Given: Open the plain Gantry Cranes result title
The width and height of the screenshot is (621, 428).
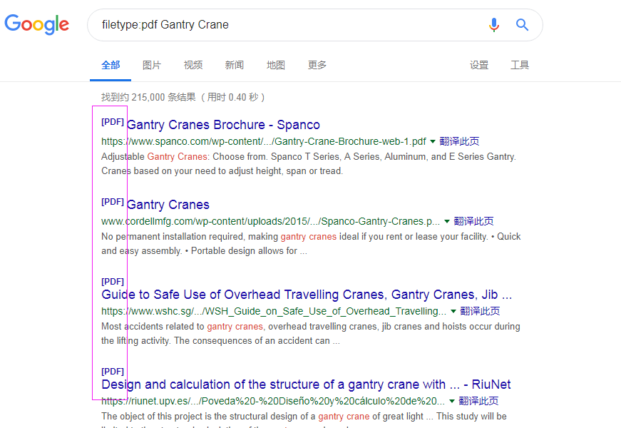Looking at the screenshot, I should click(168, 205).
